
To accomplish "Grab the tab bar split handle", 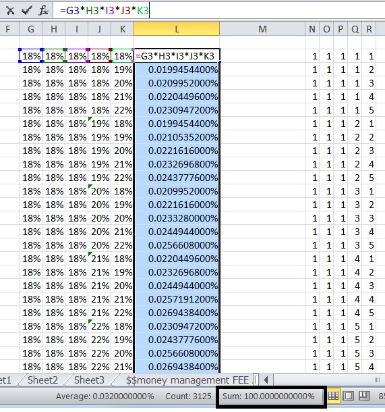I will coord(256,380).
